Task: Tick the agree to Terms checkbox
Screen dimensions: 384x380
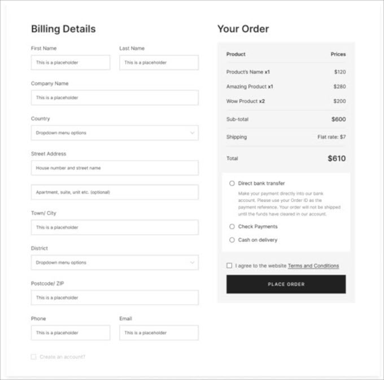Action: click(x=229, y=265)
